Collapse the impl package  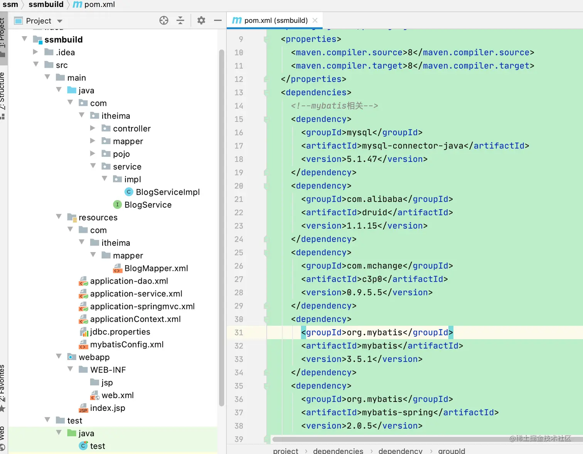click(104, 179)
